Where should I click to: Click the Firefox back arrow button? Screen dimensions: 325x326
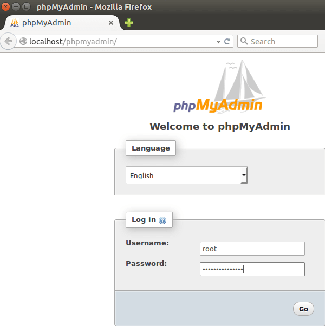coord(8,41)
